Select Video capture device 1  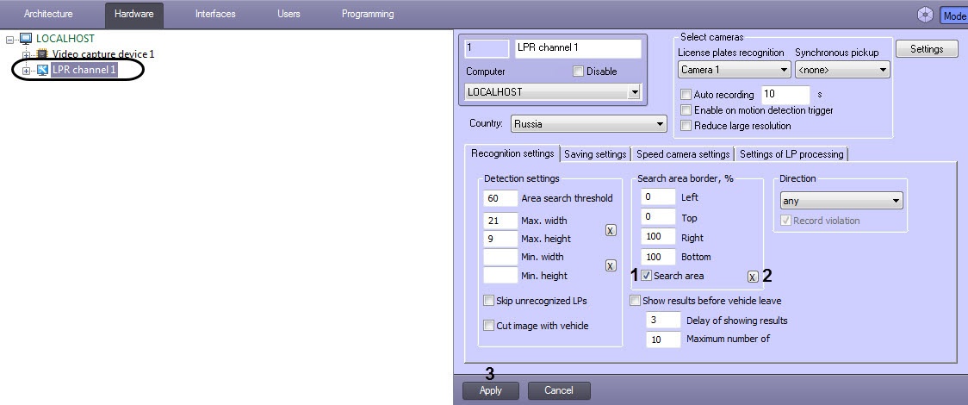click(103, 54)
